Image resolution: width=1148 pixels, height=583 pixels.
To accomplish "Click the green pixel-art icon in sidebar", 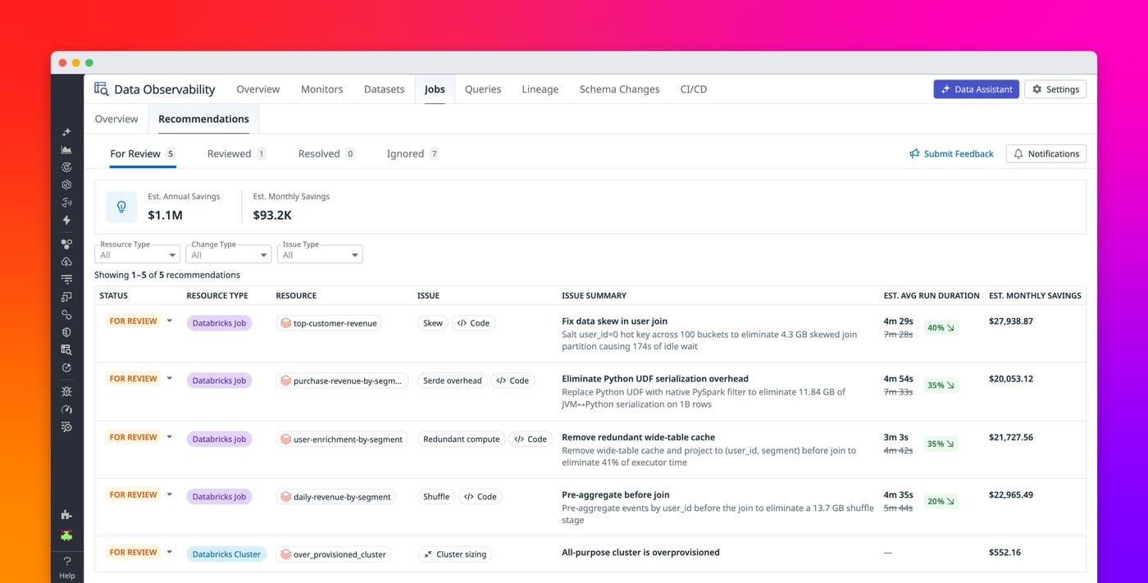I will point(66,535).
